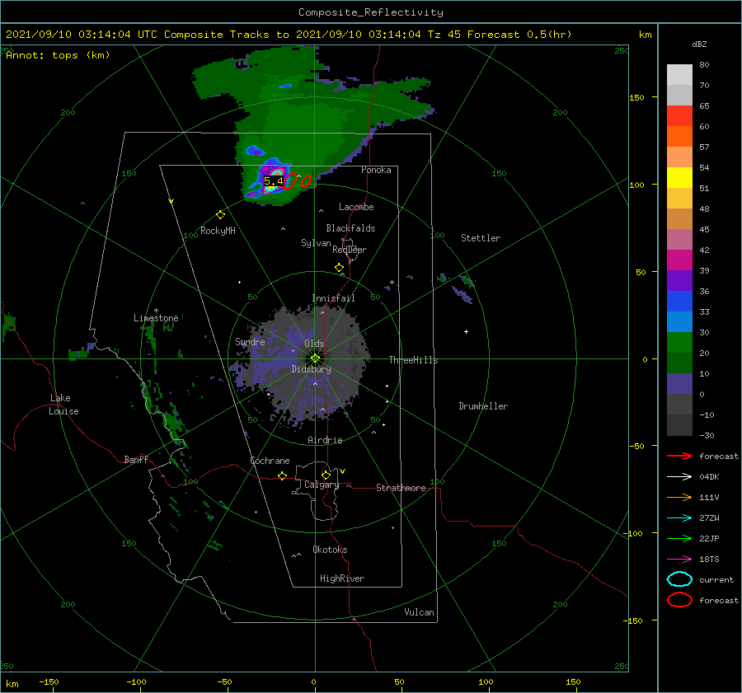742x693 pixels.
Task: Click the magenta 39-42 dBZ color swatch
Action: click(679, 260)
